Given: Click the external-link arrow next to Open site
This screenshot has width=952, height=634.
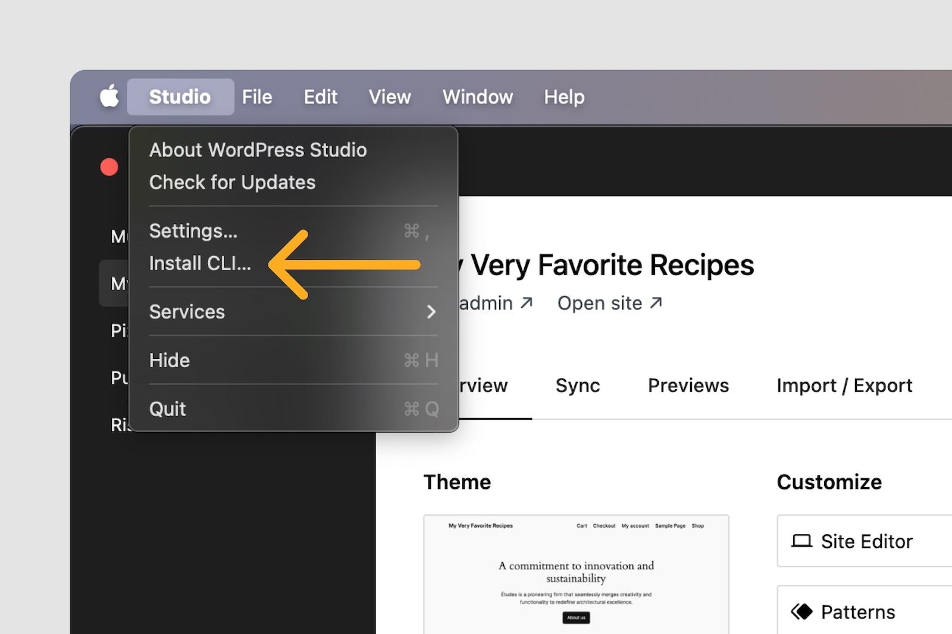Looking at the screenshot, I should click(656, 302).
